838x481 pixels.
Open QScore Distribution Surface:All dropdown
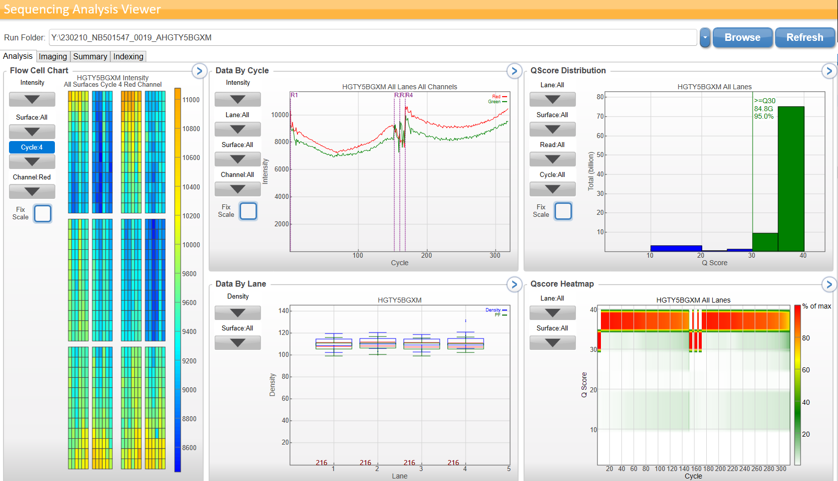pos(553,129)
